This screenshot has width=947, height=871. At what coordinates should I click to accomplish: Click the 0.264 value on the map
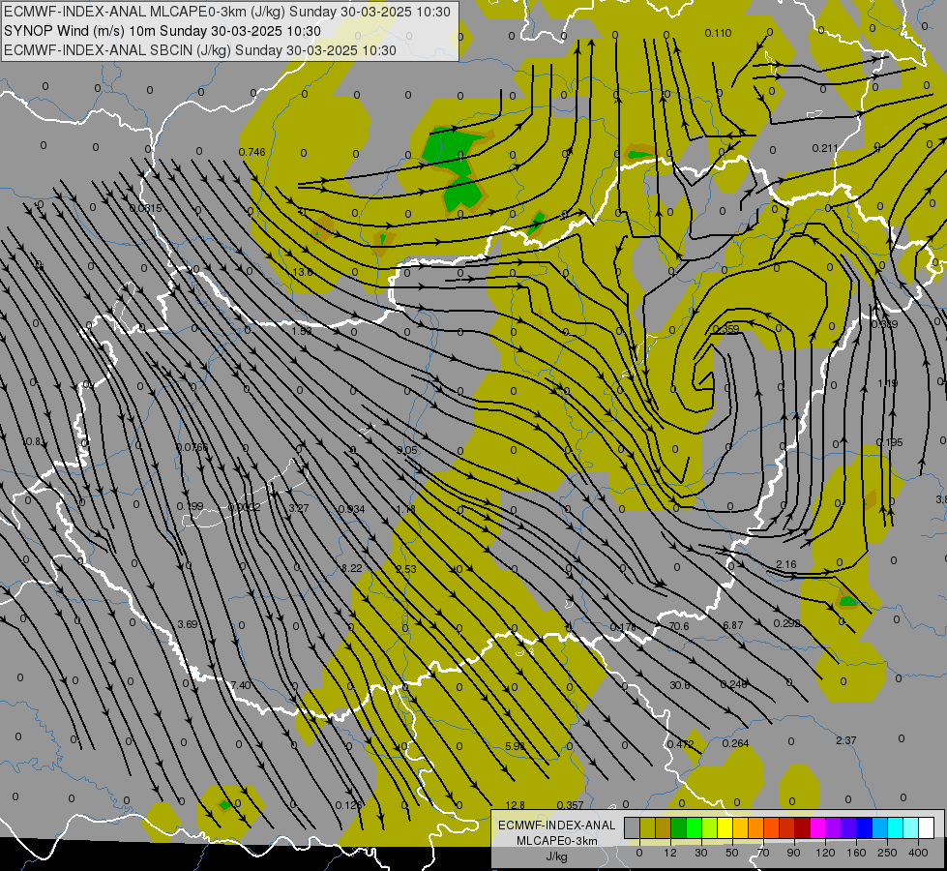[x=735, y=743]
